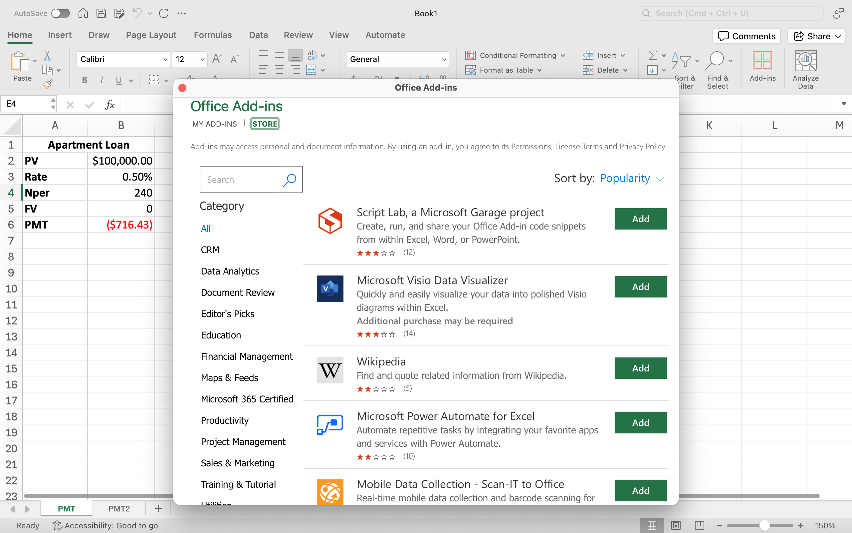This screenshot has width=852, height=533.
Task: Open the Home icon in title bar
Action: point(83,13)
